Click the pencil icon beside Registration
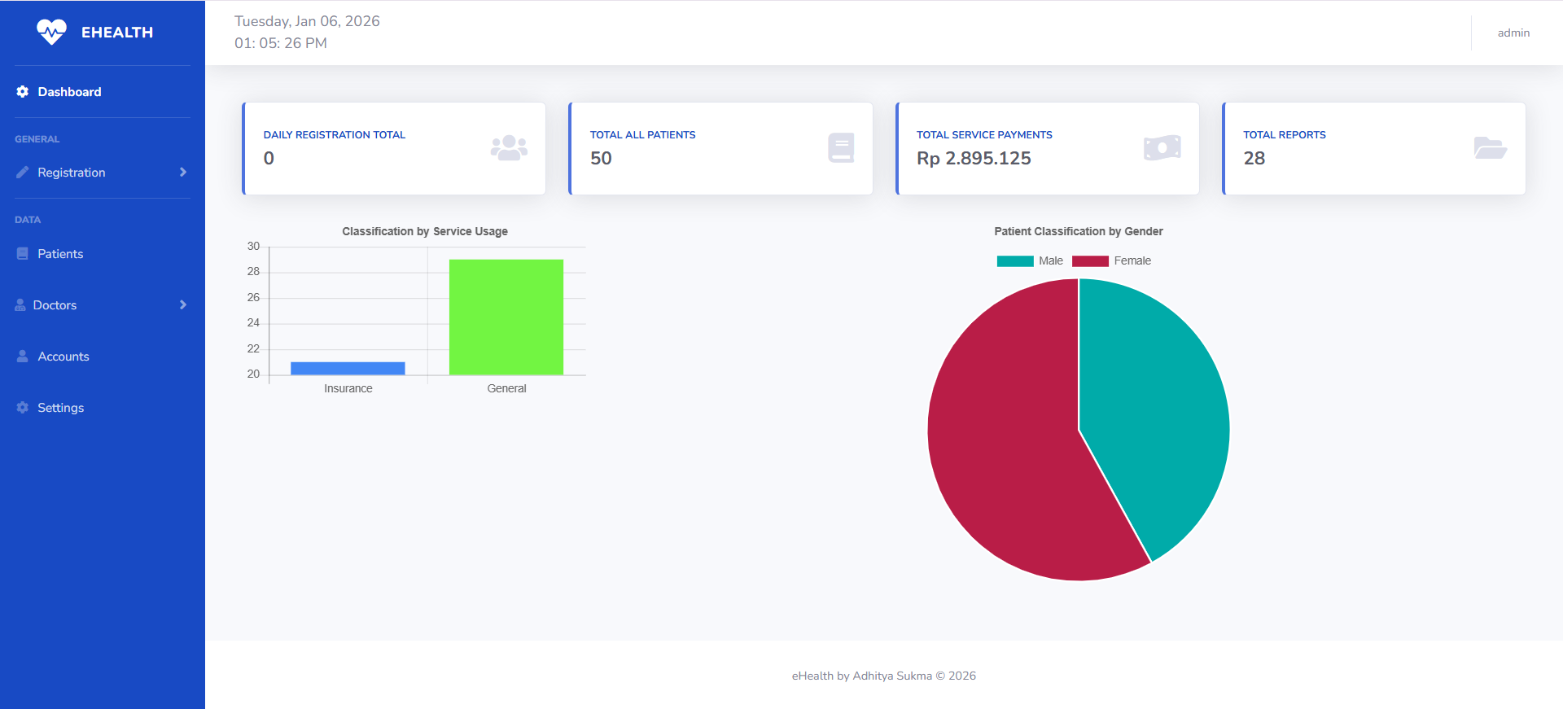The image size is (1563, 709). [23, 173]
